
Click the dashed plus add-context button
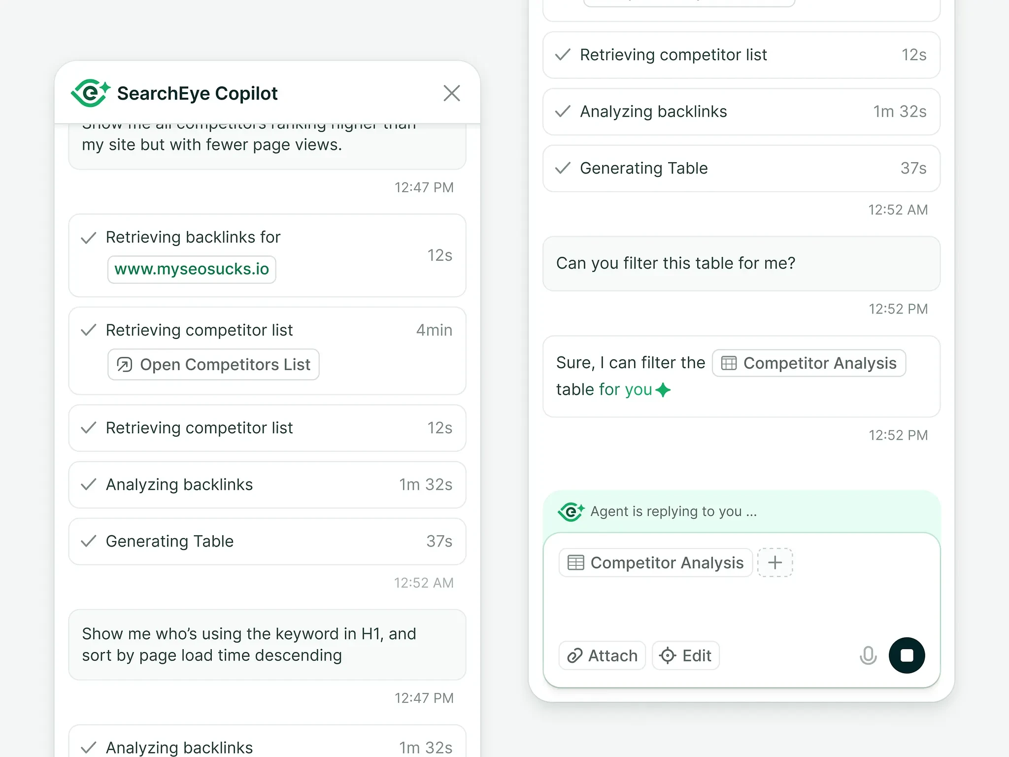pyautogui.click(x=774, y=562)
